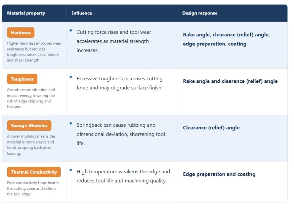Click the poor conductivity description text
Viewport: 294px width, 210px height.
click(x=33, y=188)
